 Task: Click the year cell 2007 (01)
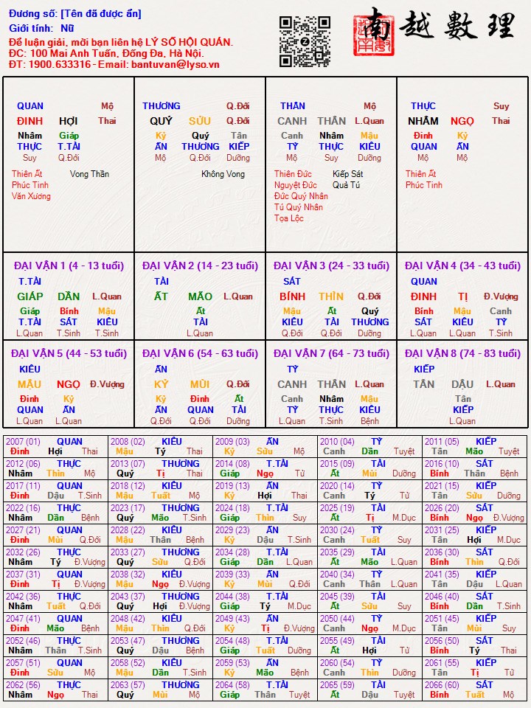pyautogui.click(x=55, y=447)
